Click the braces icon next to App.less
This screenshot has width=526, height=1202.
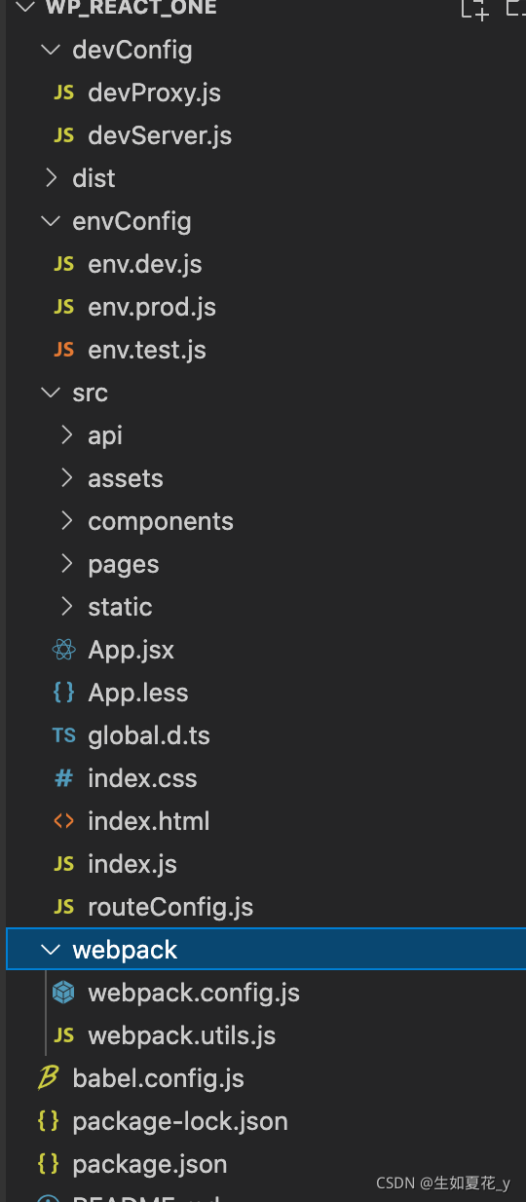click(64, 693)
